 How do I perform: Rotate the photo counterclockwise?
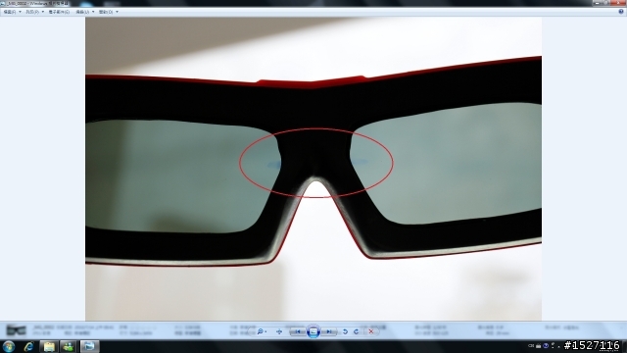coord(345,331)
